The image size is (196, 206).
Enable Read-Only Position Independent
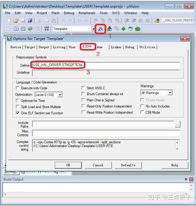tap(83, 106)
